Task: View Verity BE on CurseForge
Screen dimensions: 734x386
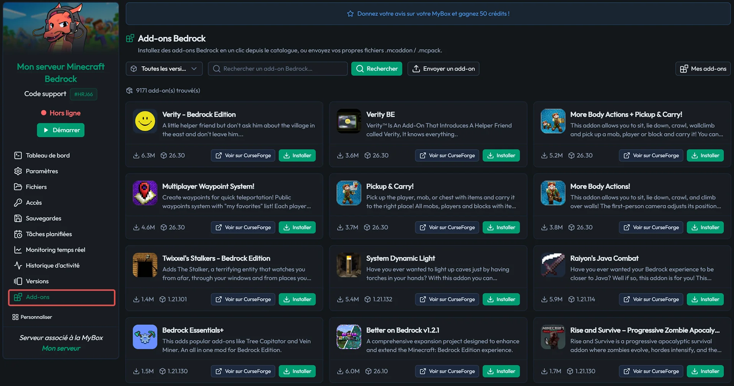Action: point(447,156)
